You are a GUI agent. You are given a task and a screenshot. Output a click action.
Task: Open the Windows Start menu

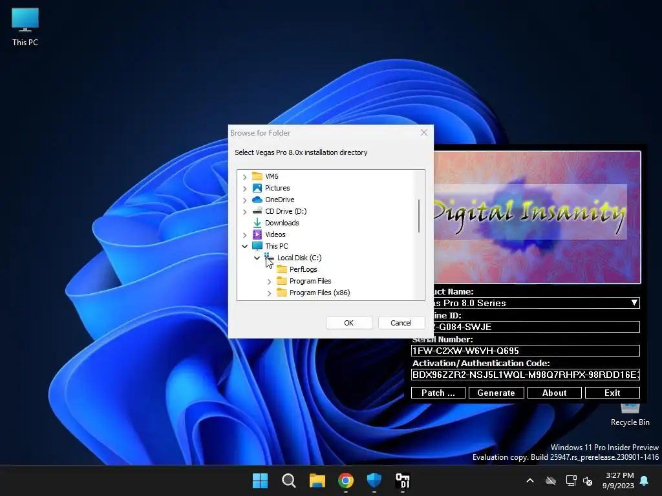point(260,480)
